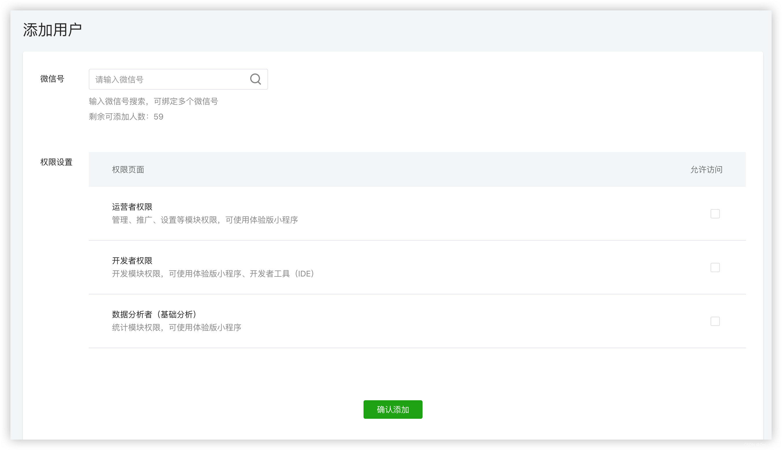
Task: Select the 允许访问 column header
Action: coord(706,169)
